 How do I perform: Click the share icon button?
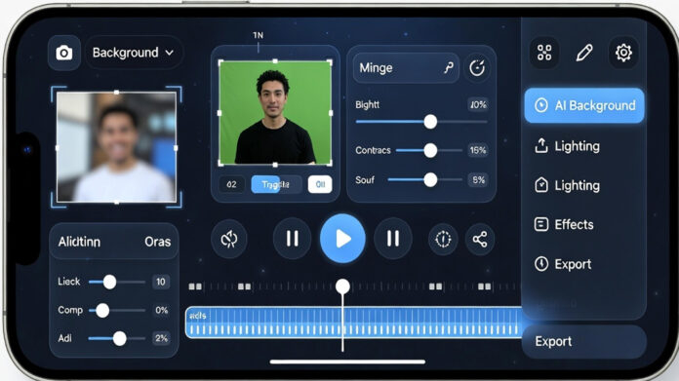click(x=480, y=239)
